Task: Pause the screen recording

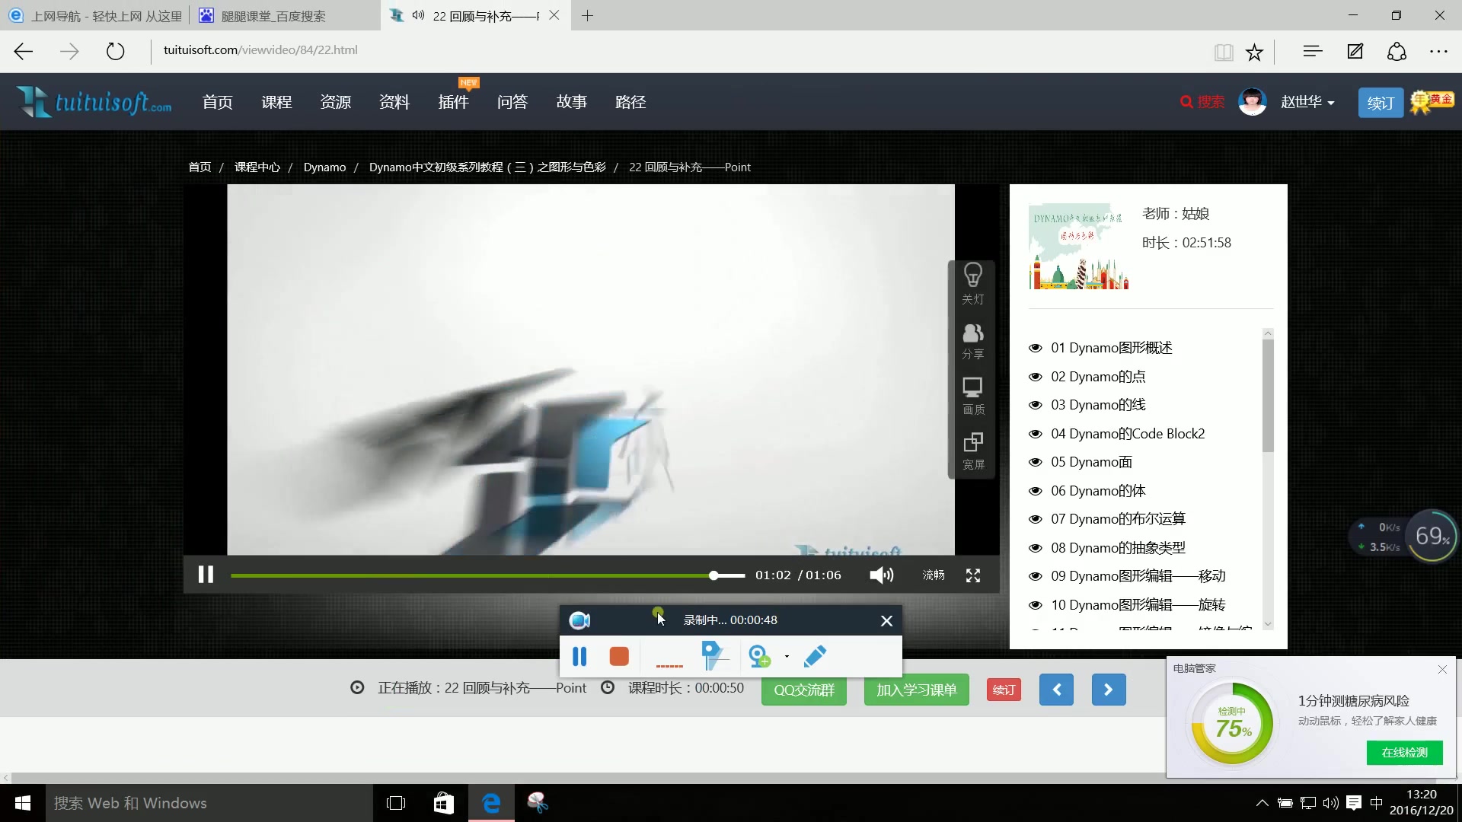Action: click(x=579, y=657)
